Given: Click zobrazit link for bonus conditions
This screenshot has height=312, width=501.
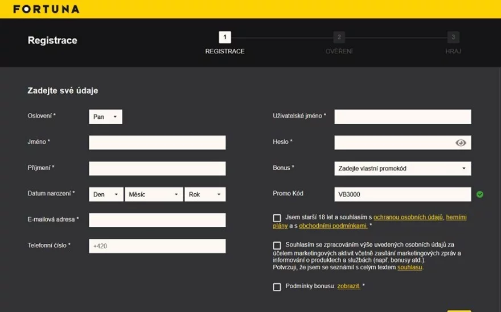Looking at the screenshot, I should (348, 286).
